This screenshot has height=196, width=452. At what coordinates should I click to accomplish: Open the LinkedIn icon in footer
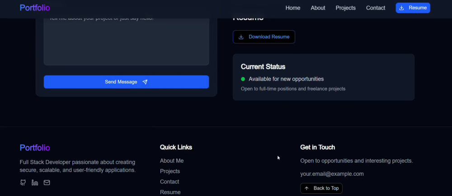click(35, 182)
